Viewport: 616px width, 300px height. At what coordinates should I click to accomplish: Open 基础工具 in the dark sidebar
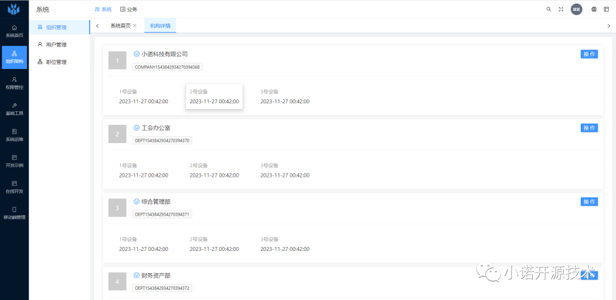pyautogui.click(x=14, y=109)
